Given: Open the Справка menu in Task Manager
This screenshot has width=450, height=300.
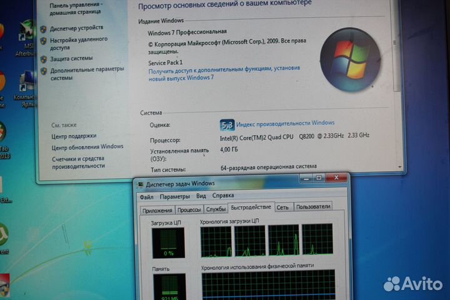Looking at the screenshot, I should tap(223, 195).
